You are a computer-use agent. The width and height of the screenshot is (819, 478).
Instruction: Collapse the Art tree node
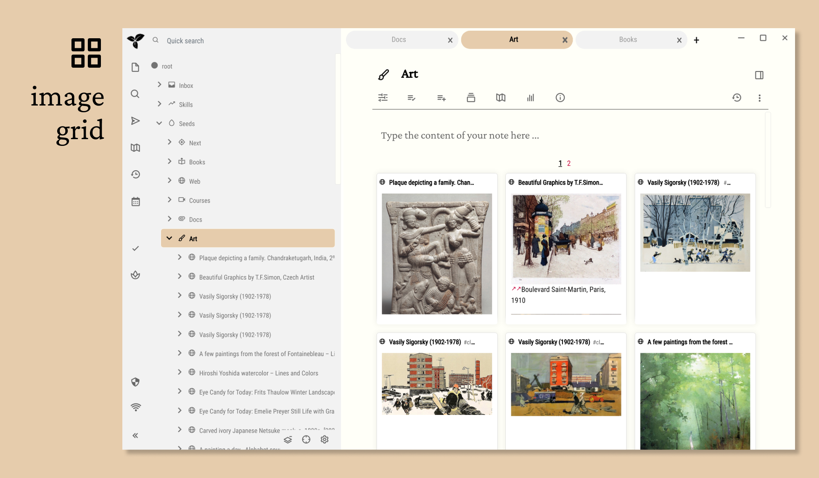[x=169, y=238]
